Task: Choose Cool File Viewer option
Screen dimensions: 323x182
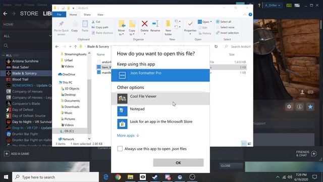Action: [160, 99]
